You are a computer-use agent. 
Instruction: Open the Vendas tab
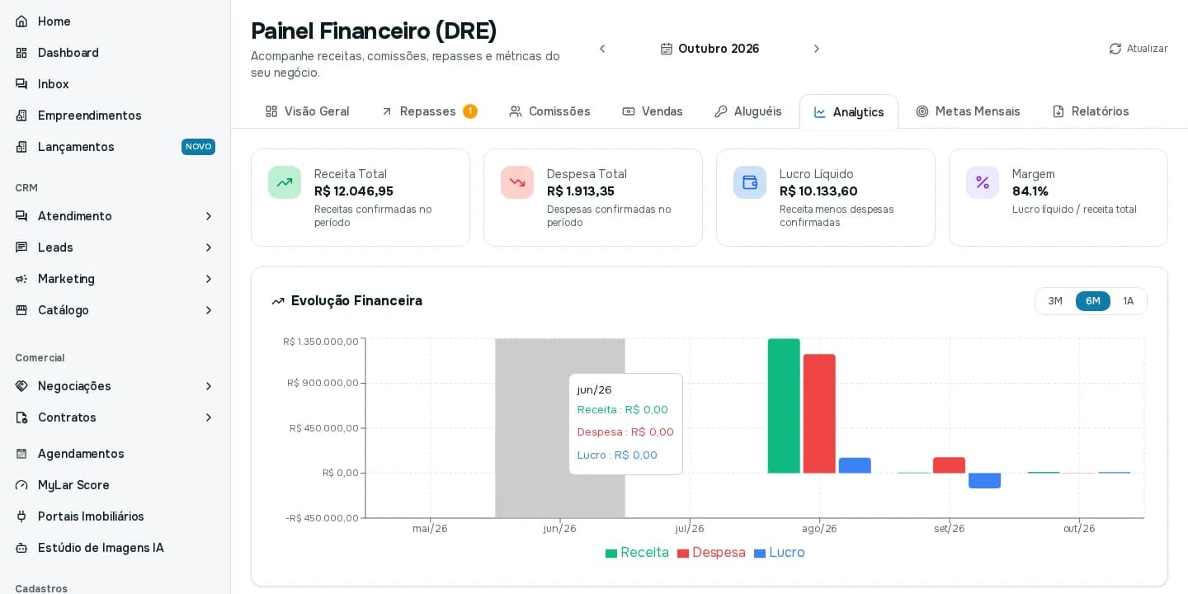point(653,111)
